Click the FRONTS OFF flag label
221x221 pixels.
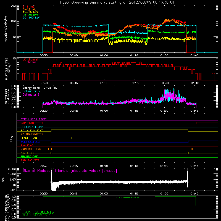click(x=29, y=157)
